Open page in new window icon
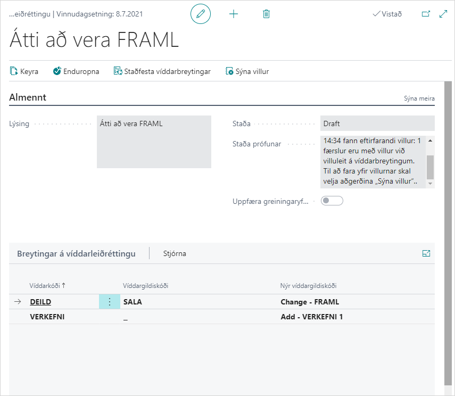 tap(426, 14)
